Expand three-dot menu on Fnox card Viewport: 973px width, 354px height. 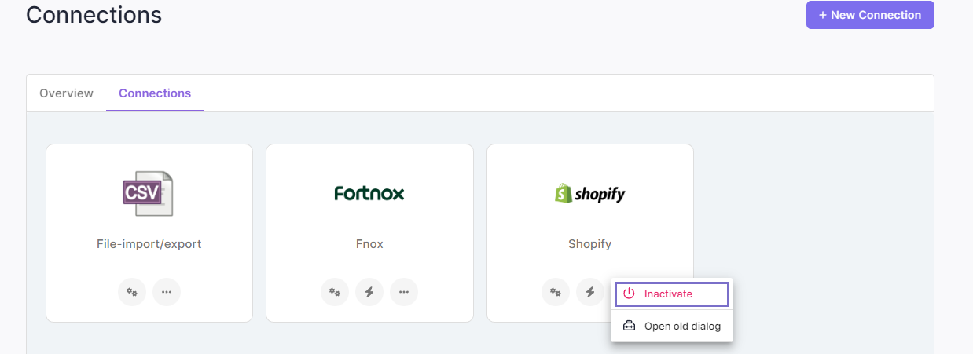coord(404,292)
